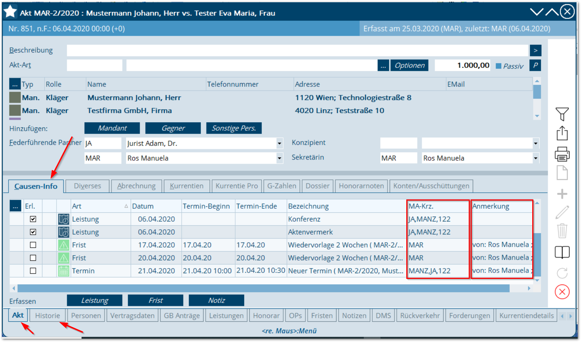Click into the Beschreibung input field
The image size is (581, 342).
297,50
